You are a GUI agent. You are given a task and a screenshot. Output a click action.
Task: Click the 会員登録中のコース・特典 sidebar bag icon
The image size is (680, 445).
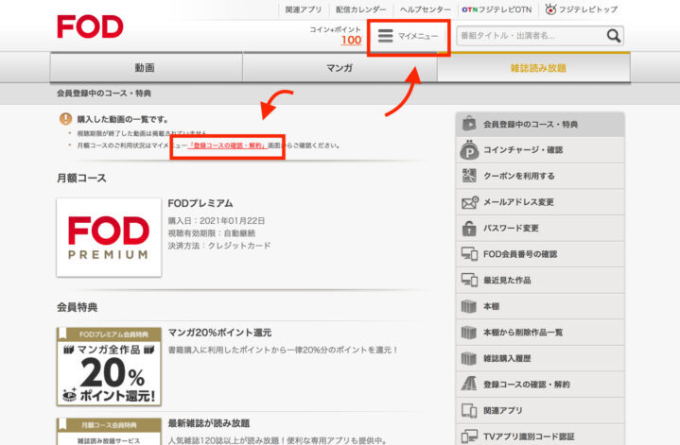pyautogui.click(x=469, y=124)
